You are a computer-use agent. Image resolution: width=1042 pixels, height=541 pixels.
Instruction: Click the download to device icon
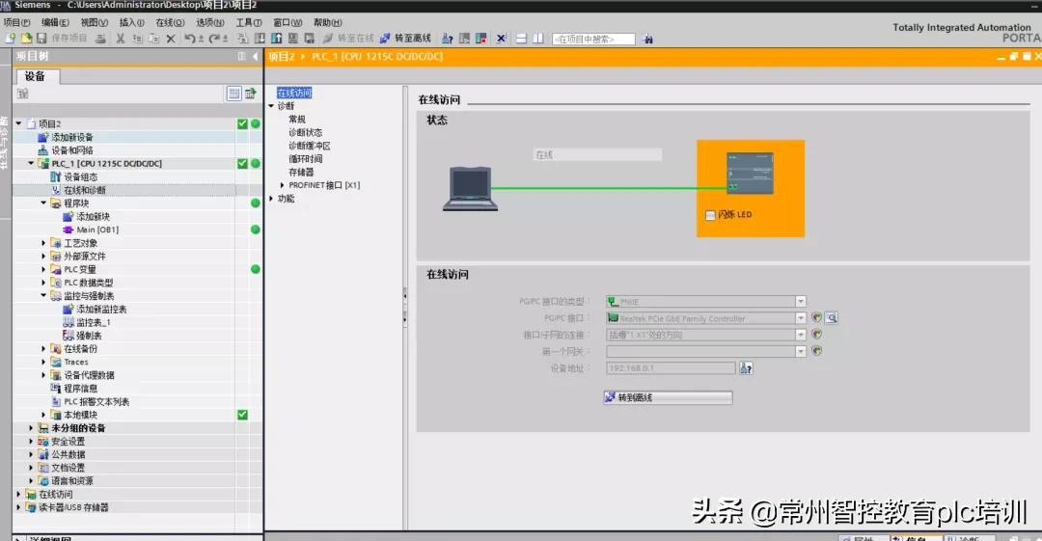[260, 39]
